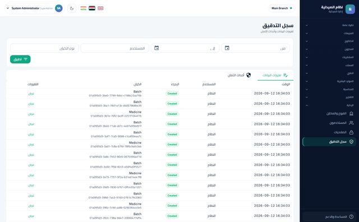Open المساعدة والدعم help and support

(x=329, y=216)
